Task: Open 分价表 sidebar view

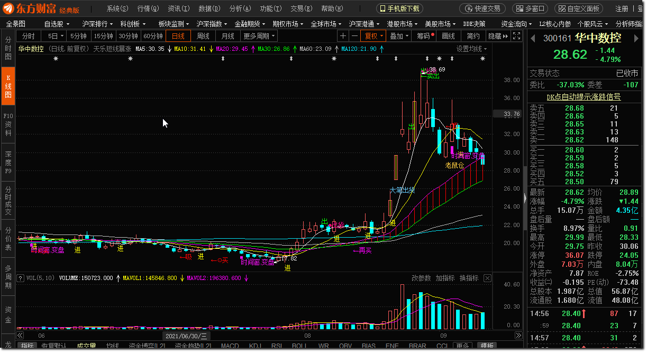Action: tap(8, 239)
